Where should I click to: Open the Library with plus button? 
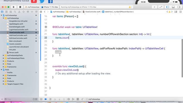[154, 7]
